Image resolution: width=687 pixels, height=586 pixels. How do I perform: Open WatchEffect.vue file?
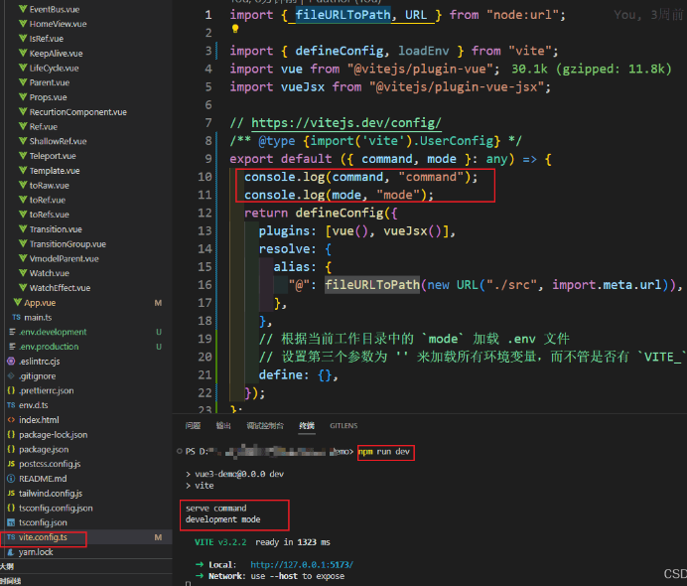60,288
